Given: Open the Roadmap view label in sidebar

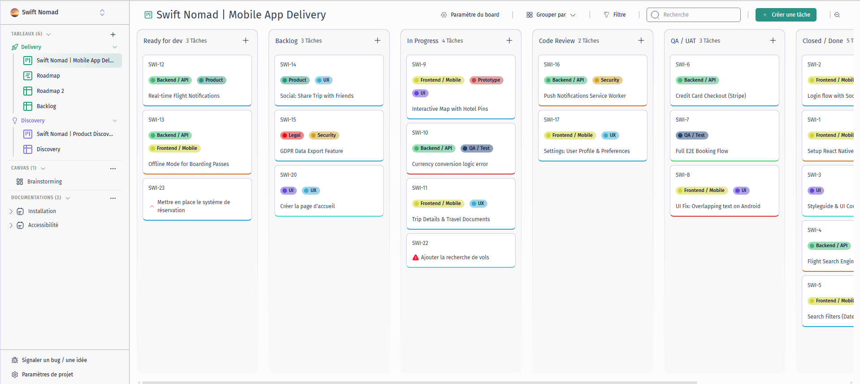Looking at the screenshot, I should (x=48, y=76).
